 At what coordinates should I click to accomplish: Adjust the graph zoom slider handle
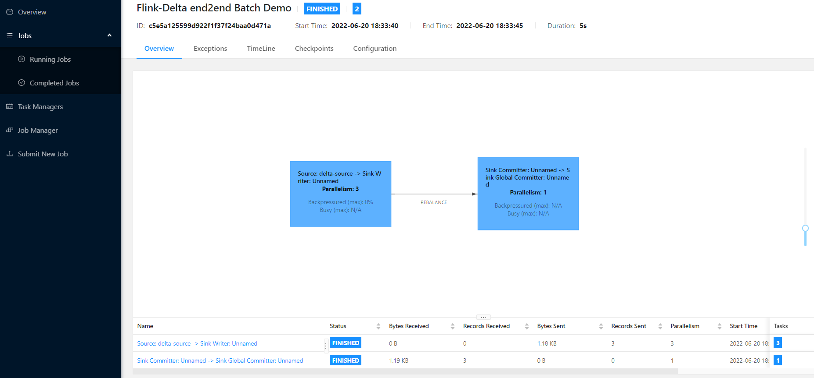[x=805, y=228]
